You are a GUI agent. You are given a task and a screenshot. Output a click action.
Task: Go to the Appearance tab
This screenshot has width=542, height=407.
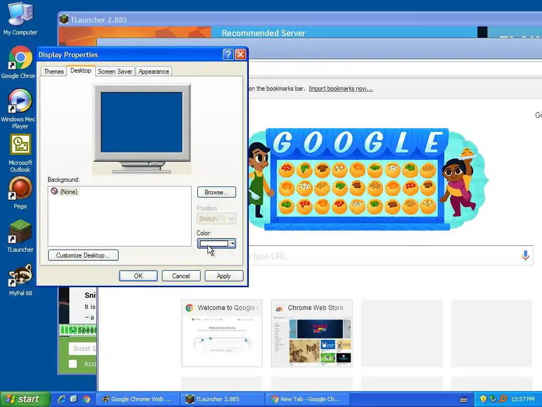153,72
